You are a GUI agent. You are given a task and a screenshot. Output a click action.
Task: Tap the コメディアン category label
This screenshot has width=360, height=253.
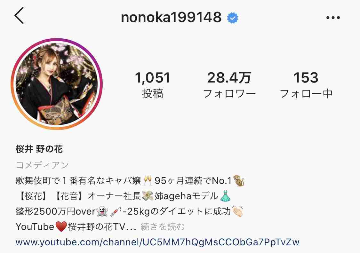pyautogui.click(x=42, y=165)
